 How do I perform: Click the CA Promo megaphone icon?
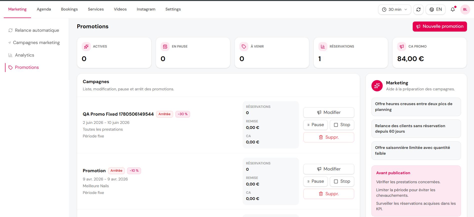402,47
